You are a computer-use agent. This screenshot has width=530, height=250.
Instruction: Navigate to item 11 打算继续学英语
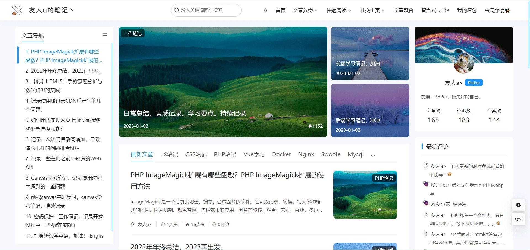[64, 236]
